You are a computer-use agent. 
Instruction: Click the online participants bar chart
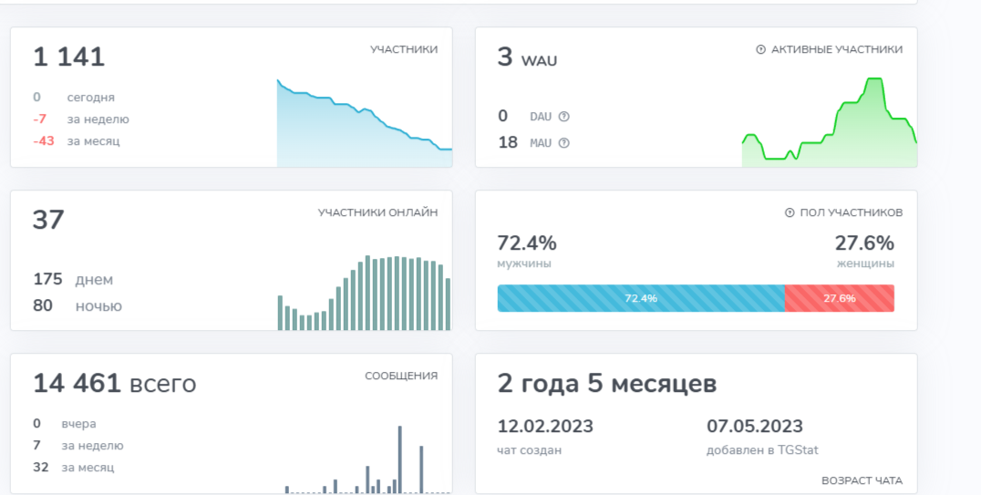tap(364, 293)
